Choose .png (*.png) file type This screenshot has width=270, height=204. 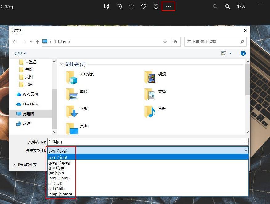pyautogui.click(x=148, y=178)
